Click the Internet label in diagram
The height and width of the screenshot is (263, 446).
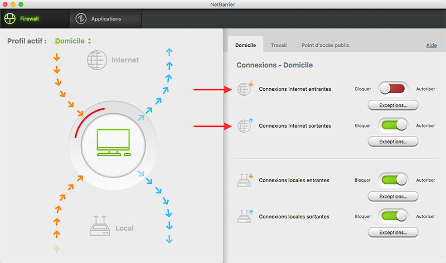click(125, 60)
